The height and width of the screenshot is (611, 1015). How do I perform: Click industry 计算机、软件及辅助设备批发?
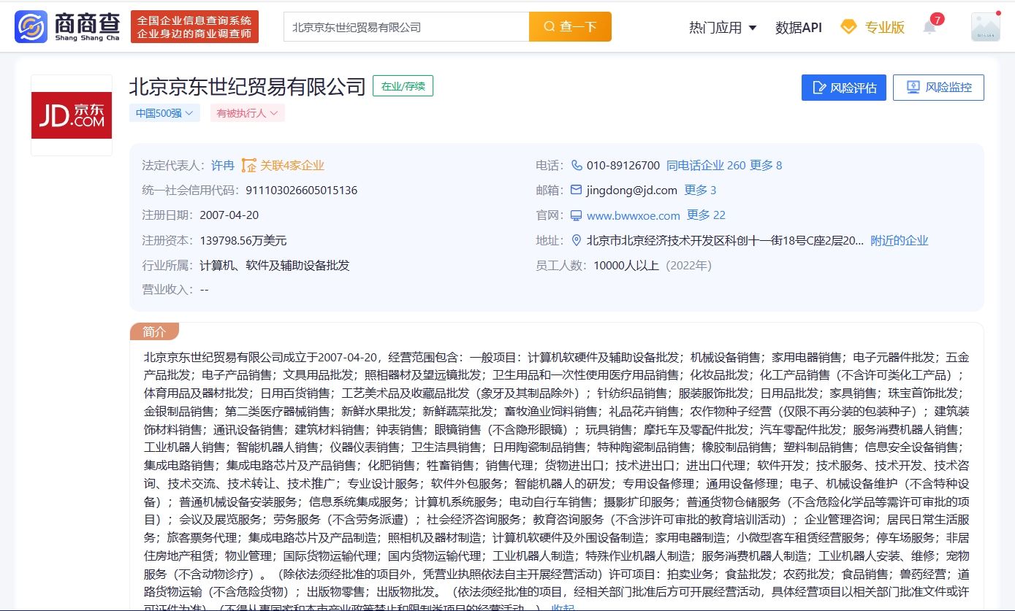pos(275,265)
